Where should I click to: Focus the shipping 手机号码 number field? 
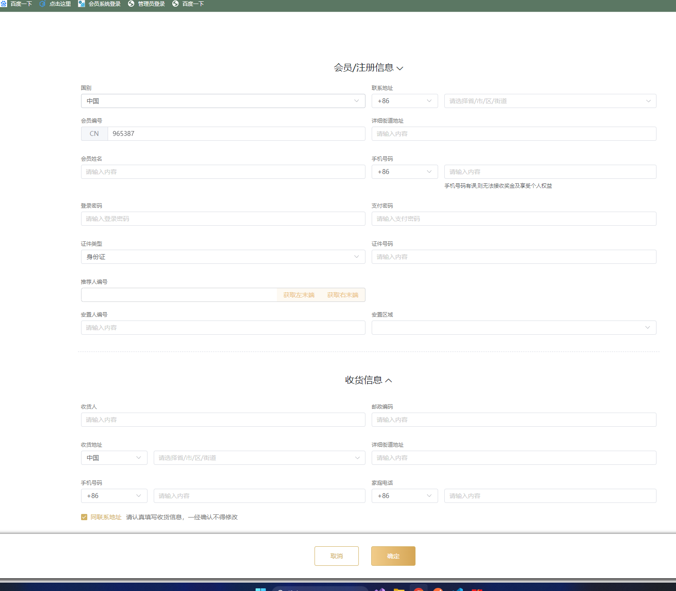[259, 496]
